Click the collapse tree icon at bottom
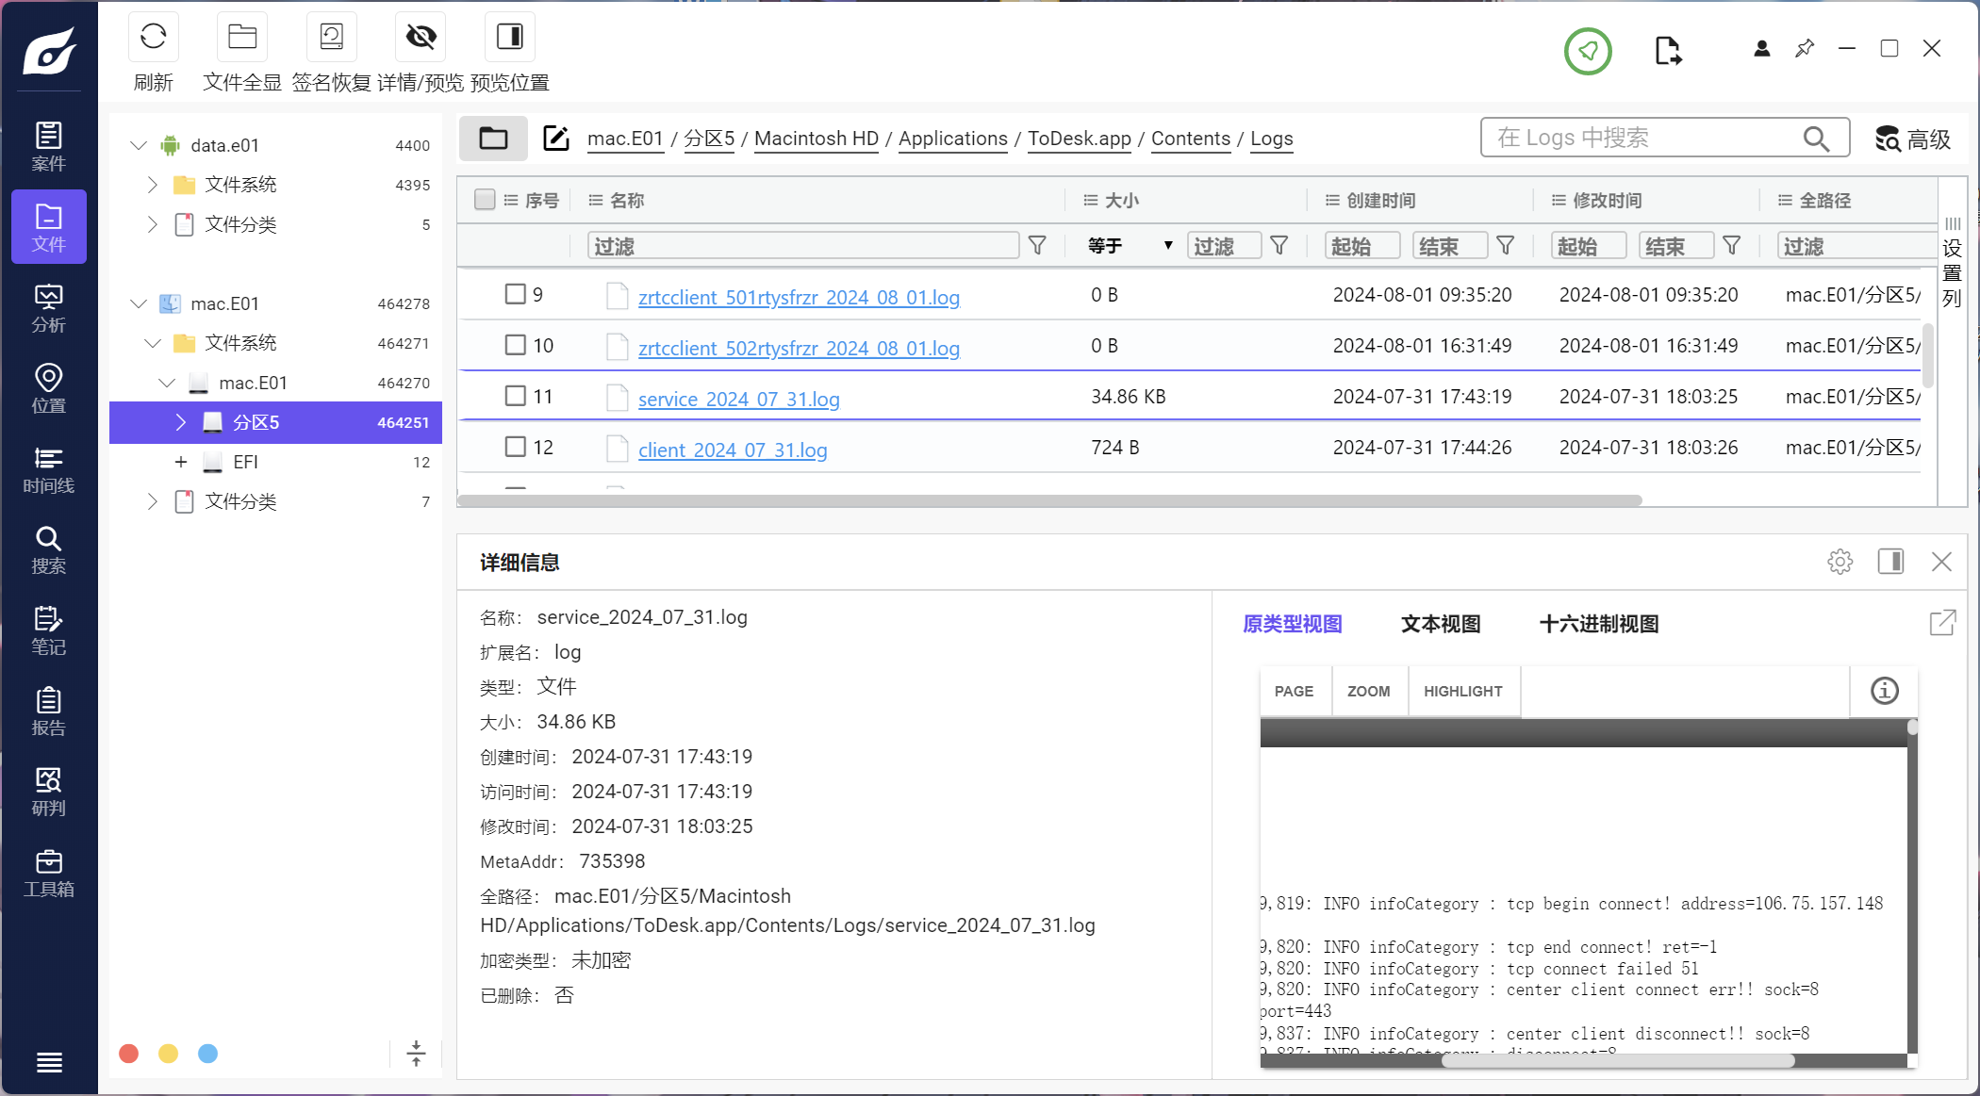The image size is (1980, 1096). pos(416,1054)
